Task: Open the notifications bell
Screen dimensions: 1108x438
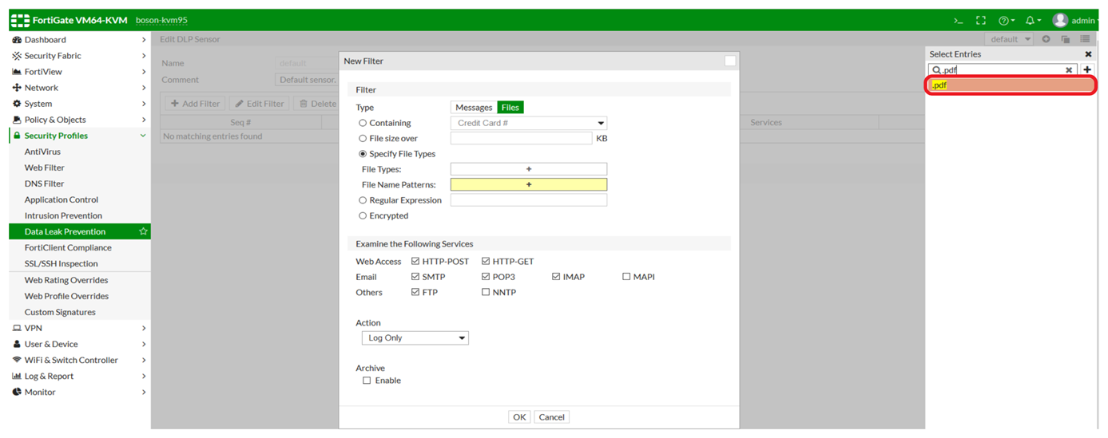Action: [1031, 20]
